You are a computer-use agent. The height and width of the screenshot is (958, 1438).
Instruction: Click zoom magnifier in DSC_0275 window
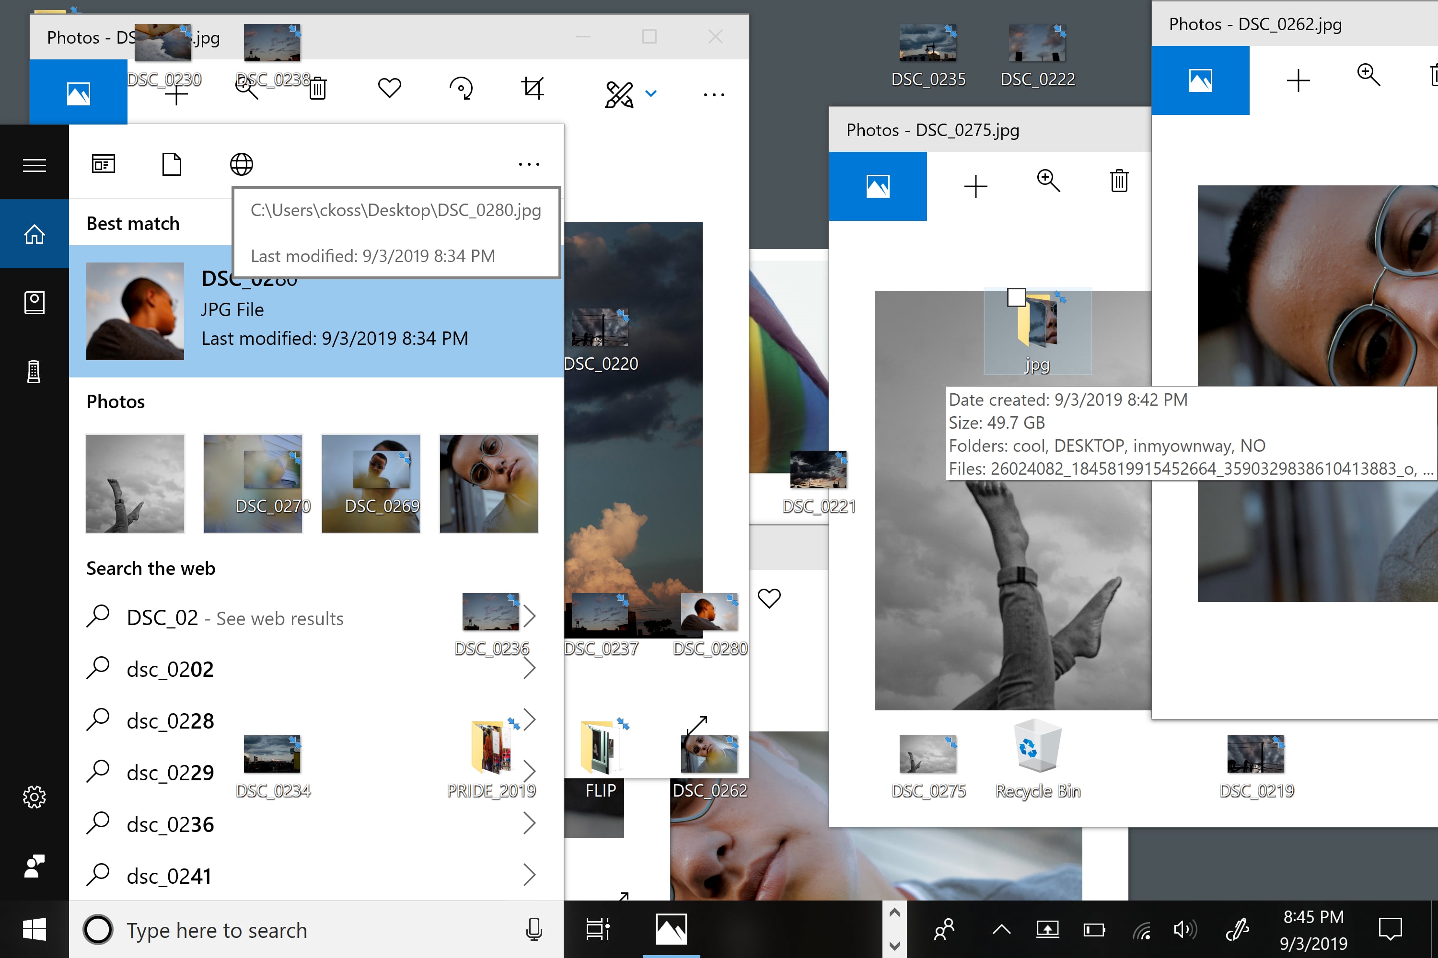click(1048, 182)
